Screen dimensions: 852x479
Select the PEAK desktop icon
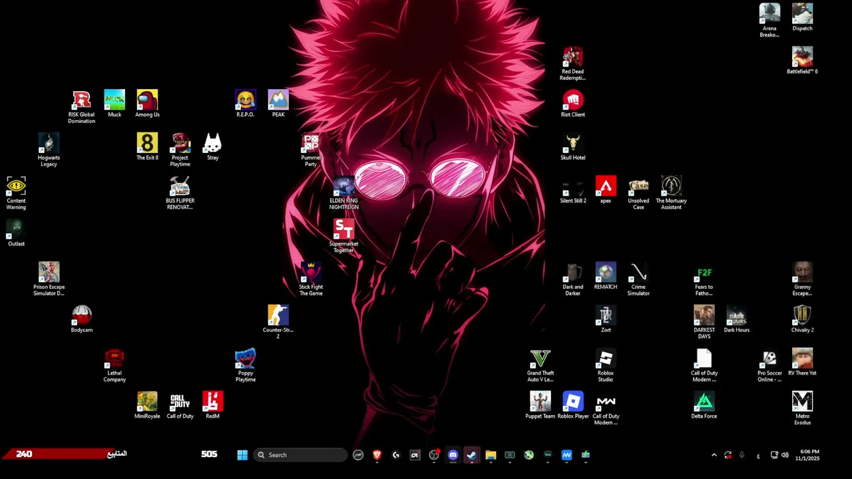point(278,104)
